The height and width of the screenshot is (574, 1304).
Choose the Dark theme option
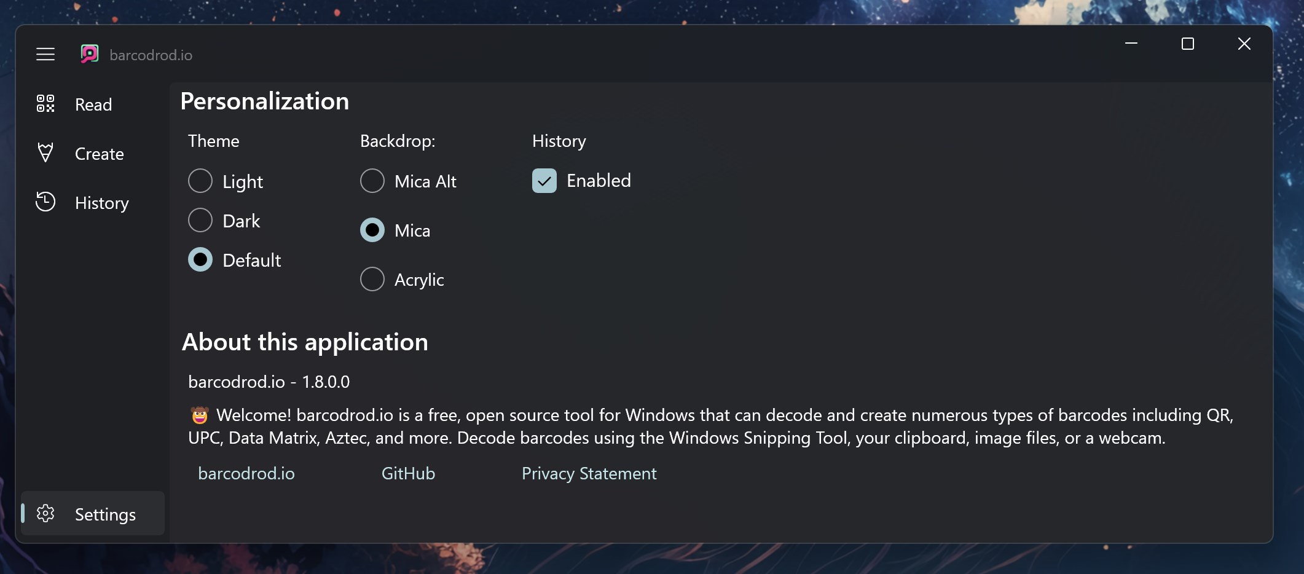point(200,220)
